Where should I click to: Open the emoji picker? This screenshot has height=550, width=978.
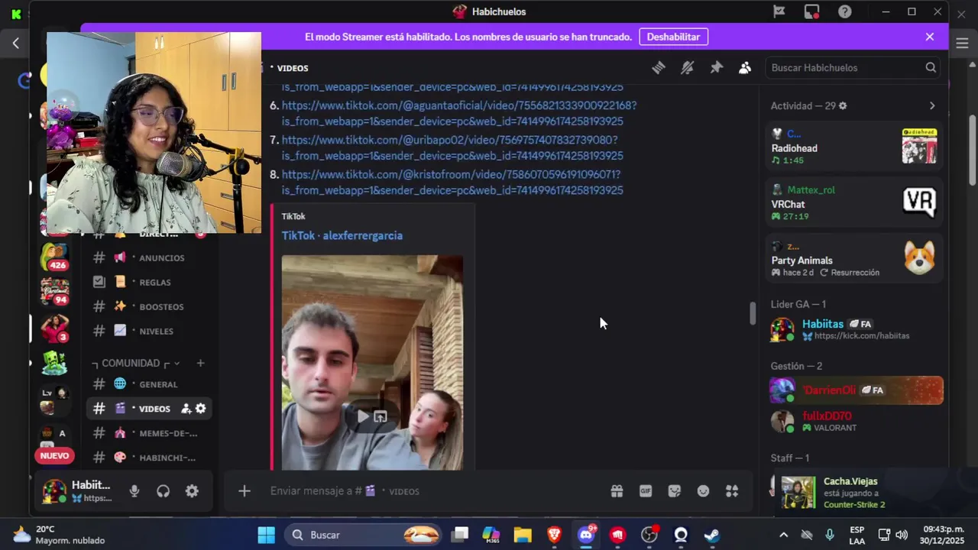pyautogui.click(x=703, y=491)
